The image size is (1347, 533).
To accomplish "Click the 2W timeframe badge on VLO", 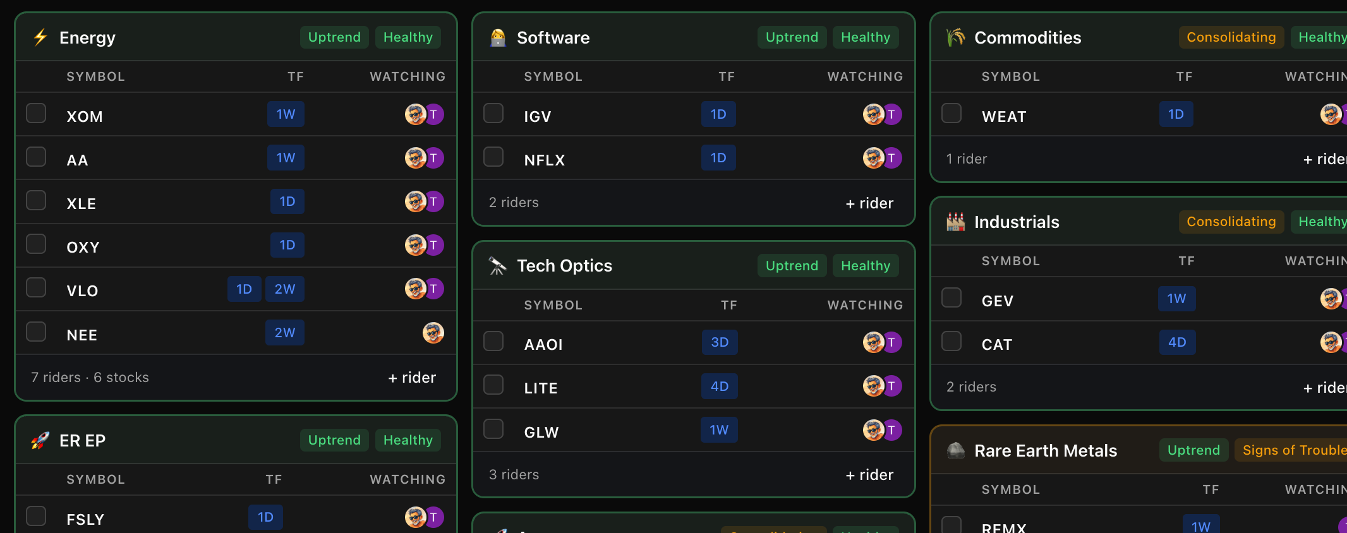I will point(284,289).
